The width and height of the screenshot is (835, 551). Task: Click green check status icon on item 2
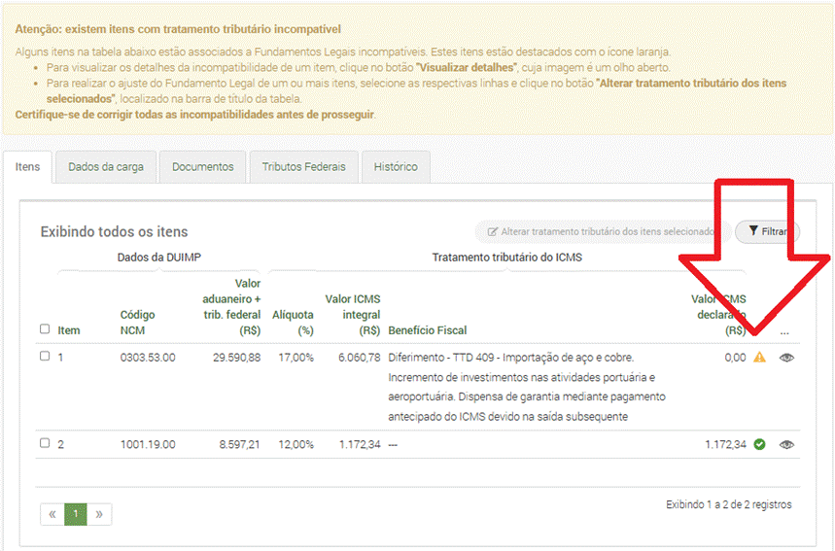point(760,445)
